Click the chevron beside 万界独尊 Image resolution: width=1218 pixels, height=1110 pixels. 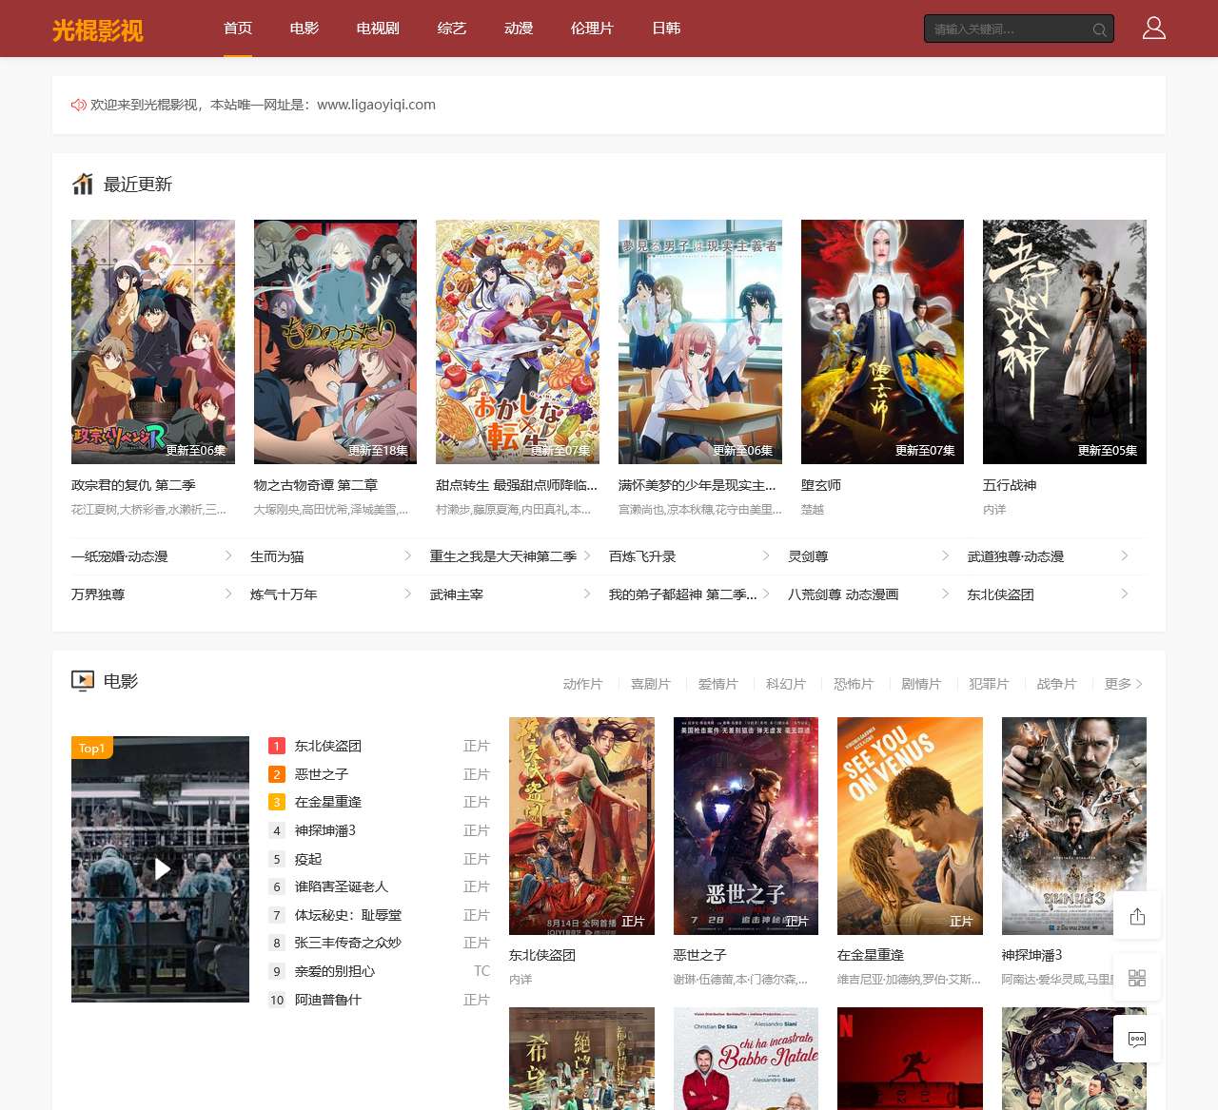pos(228,594)
